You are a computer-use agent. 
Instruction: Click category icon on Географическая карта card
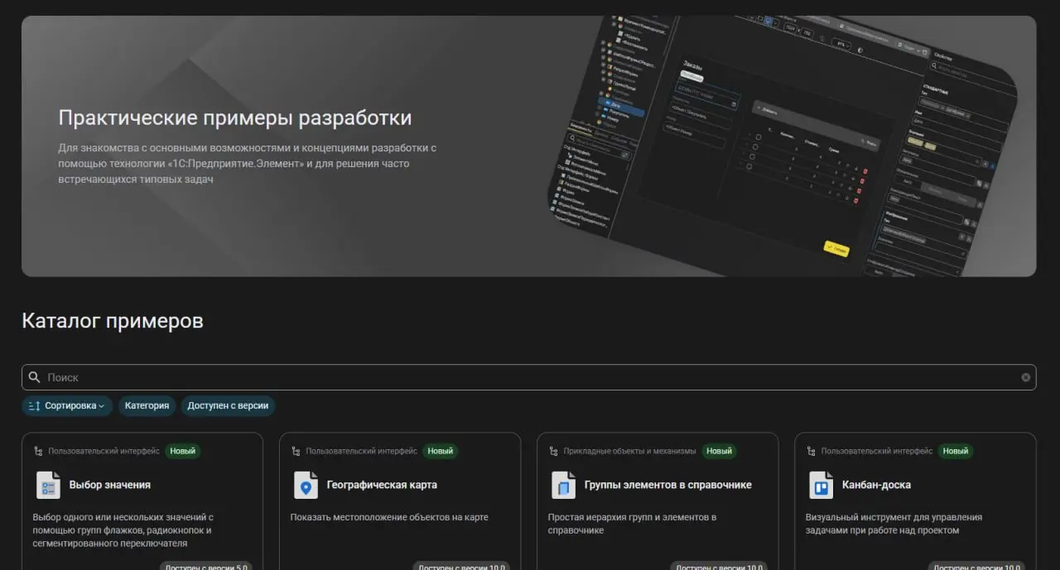click(296, 451)
